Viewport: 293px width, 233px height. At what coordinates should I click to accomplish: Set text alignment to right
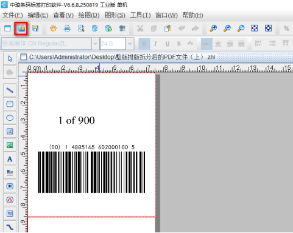(x=230, y=44)
